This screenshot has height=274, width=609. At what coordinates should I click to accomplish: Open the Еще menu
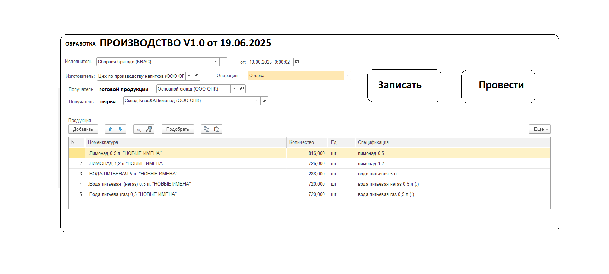(540, 129)
